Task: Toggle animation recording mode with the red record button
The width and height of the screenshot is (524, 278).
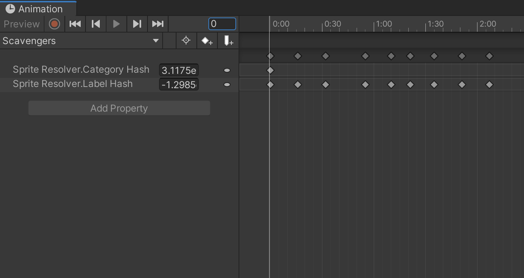Action: point(54,24)
